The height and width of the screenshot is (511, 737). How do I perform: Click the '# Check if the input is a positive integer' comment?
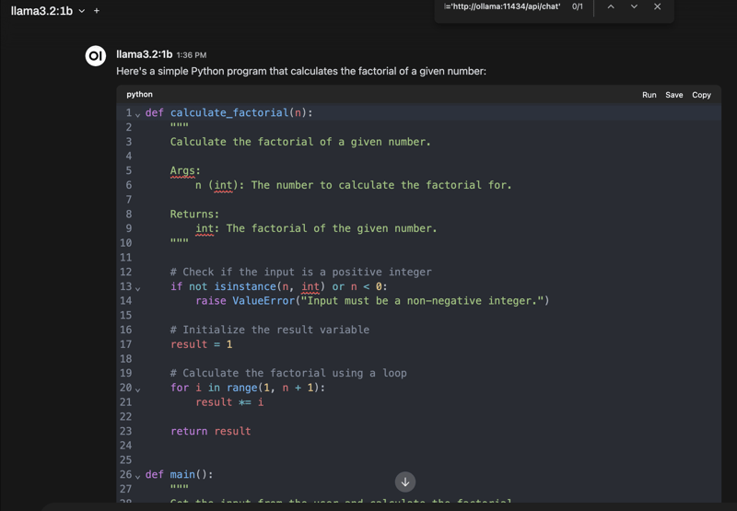tap(301, 272)
